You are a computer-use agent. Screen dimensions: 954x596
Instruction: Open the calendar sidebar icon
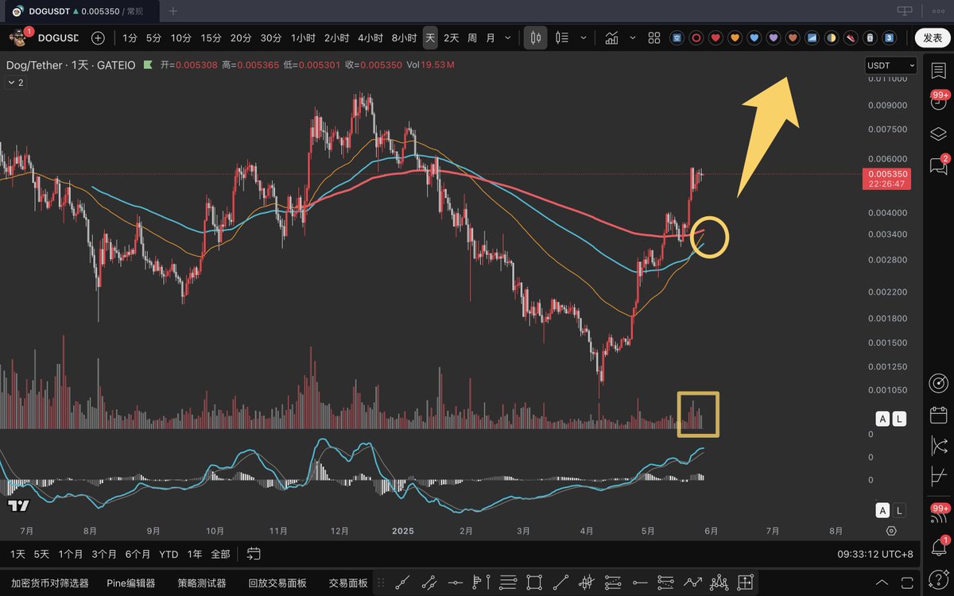coord(938,415)
